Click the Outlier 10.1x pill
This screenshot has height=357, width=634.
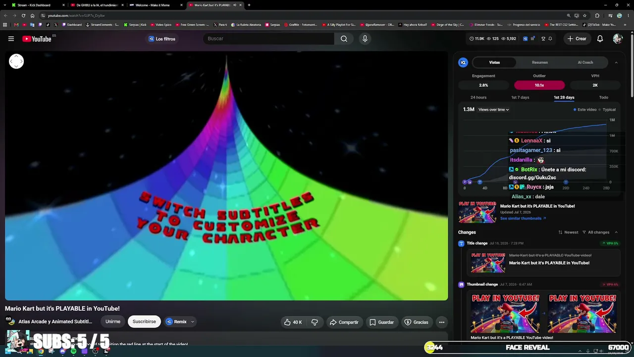[x=539, y=85]
